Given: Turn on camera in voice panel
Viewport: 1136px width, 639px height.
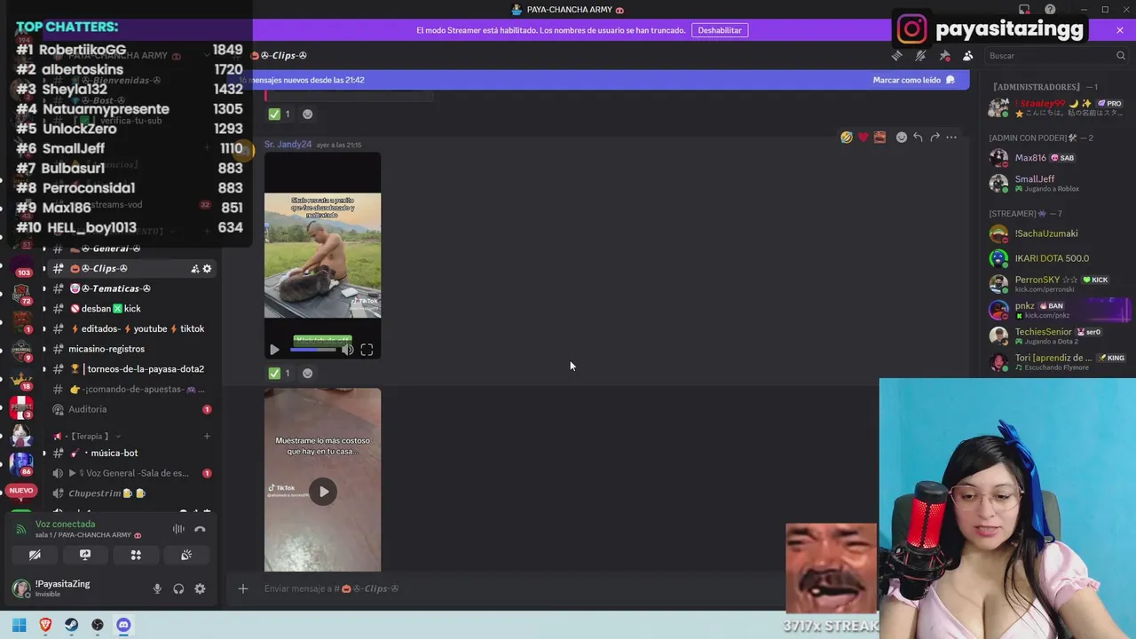Looking at the screenshot, I should pyautogui.click(x=35, y=555).
